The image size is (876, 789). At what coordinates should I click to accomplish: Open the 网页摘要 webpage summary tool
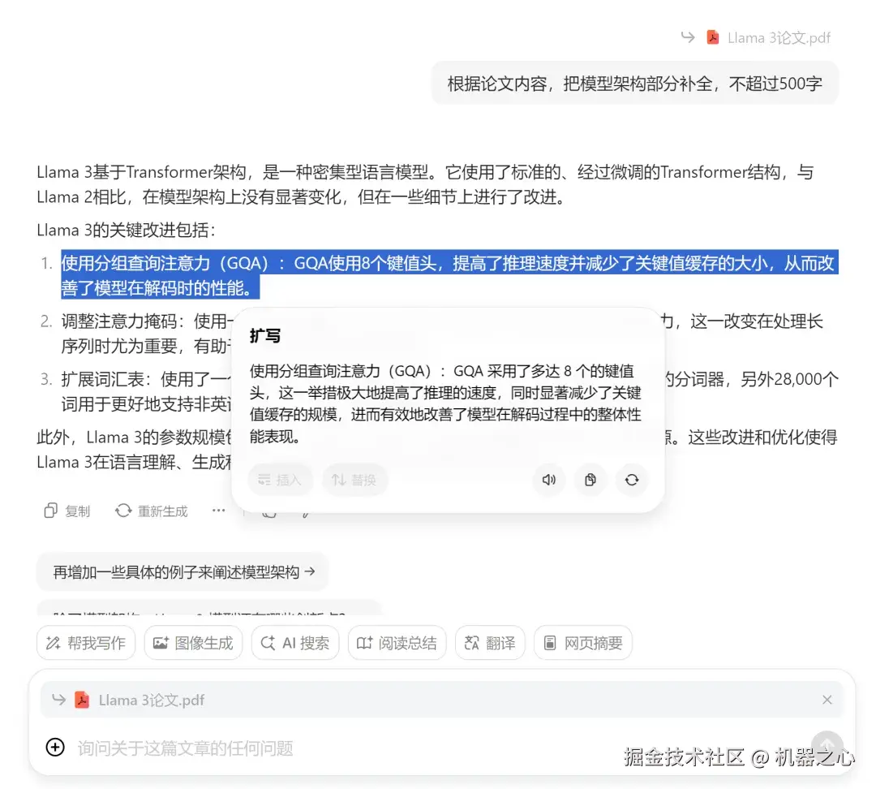[x=582, y=642]
